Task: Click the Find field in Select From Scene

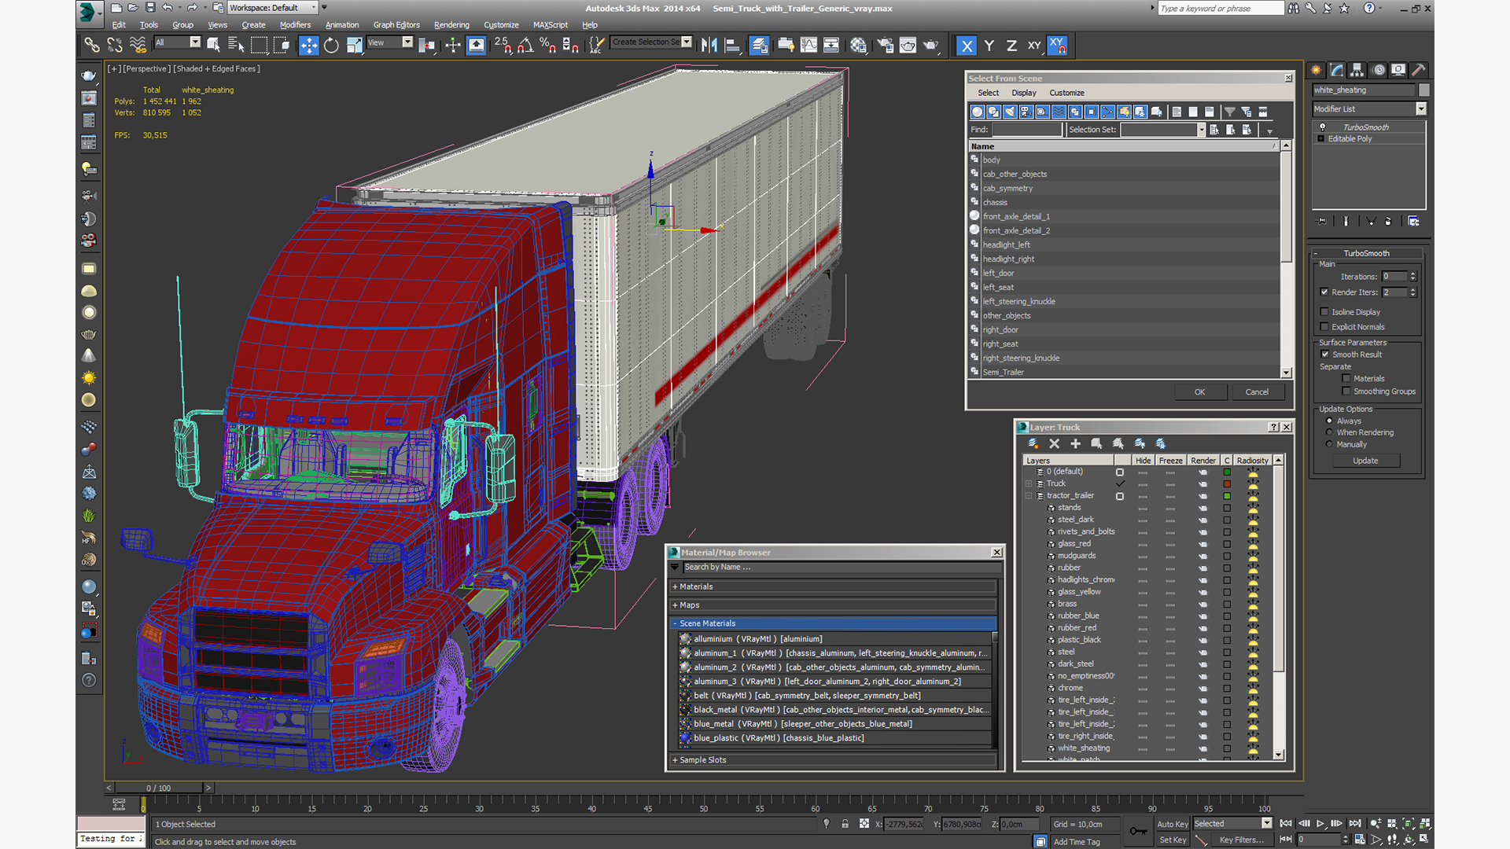Action: (x=1027, y=130)
